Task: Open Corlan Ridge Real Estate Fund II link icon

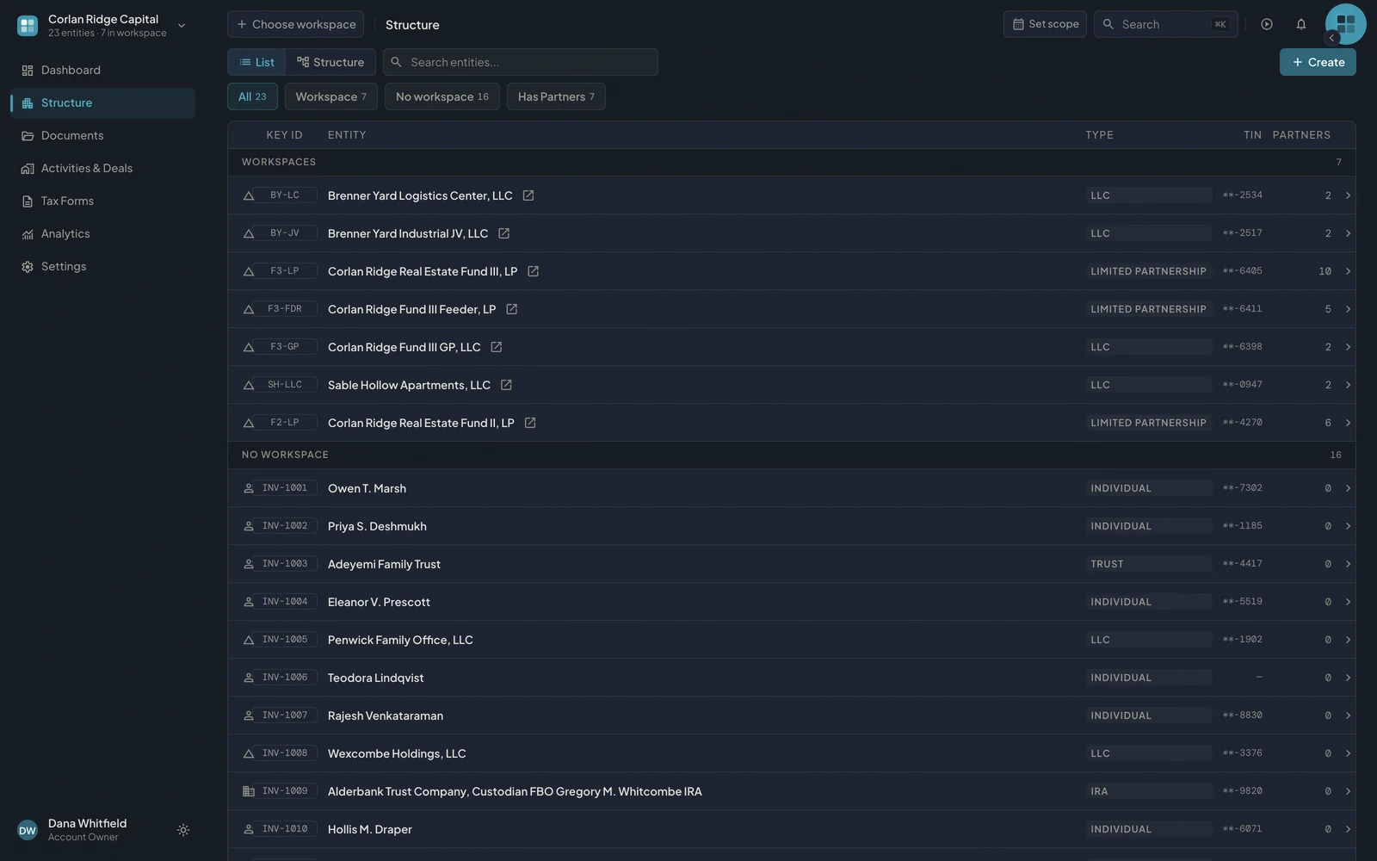Action: click(x=530, y=423)
